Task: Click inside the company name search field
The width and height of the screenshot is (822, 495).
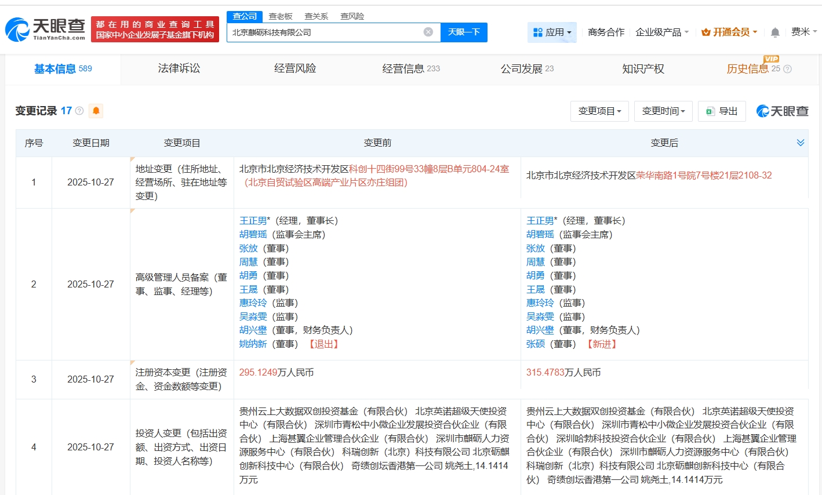Action: (325, 32)
